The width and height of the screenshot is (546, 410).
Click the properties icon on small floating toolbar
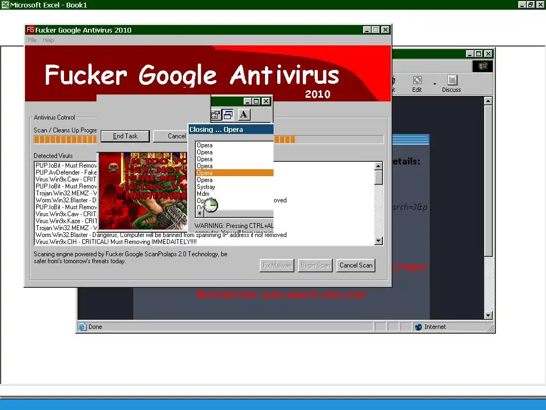click(x=215, y=114)
